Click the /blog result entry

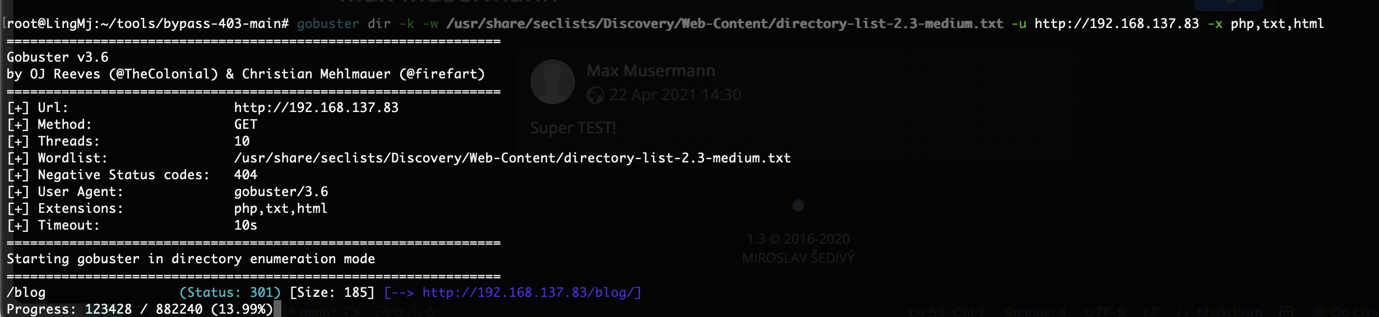tap(26, 292)
